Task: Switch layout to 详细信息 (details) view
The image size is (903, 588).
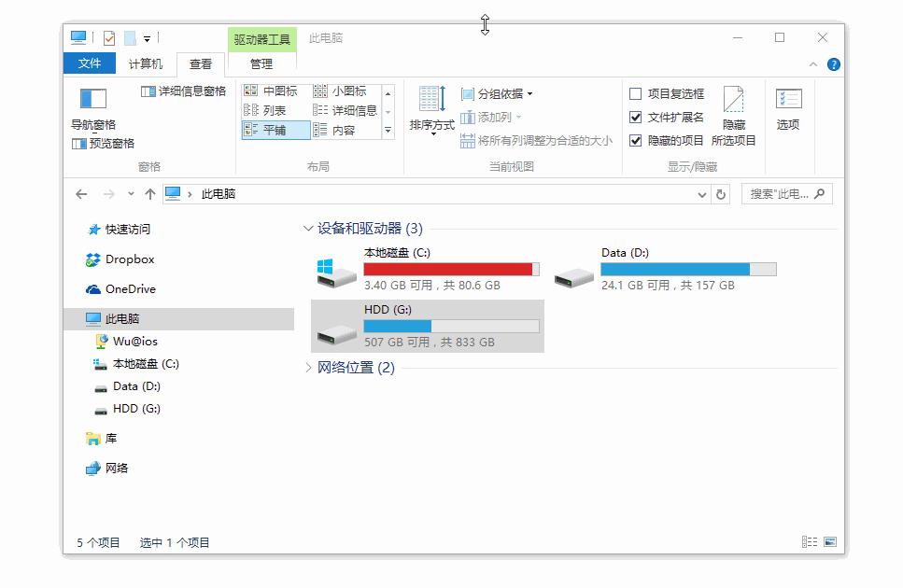Action: pyautogui.click(x=349, y=109)
